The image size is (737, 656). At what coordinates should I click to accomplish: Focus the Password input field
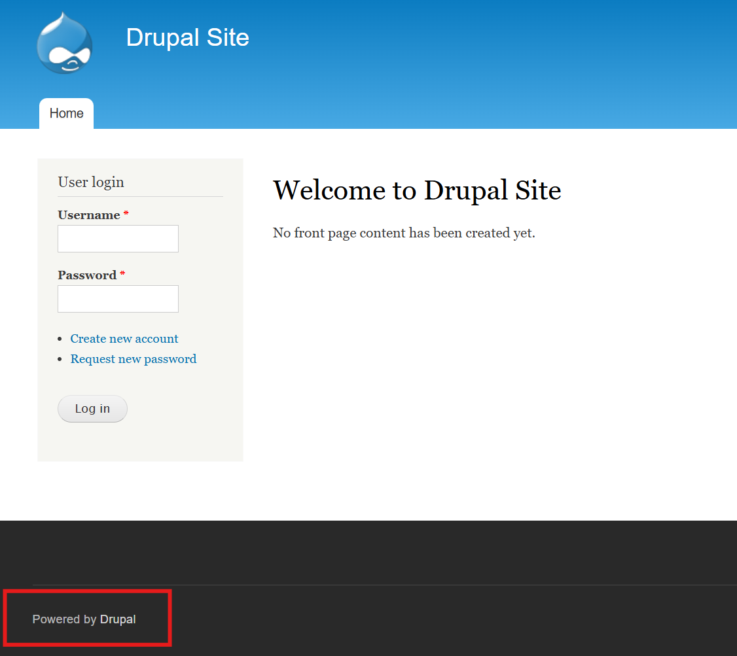click(118, 299)
